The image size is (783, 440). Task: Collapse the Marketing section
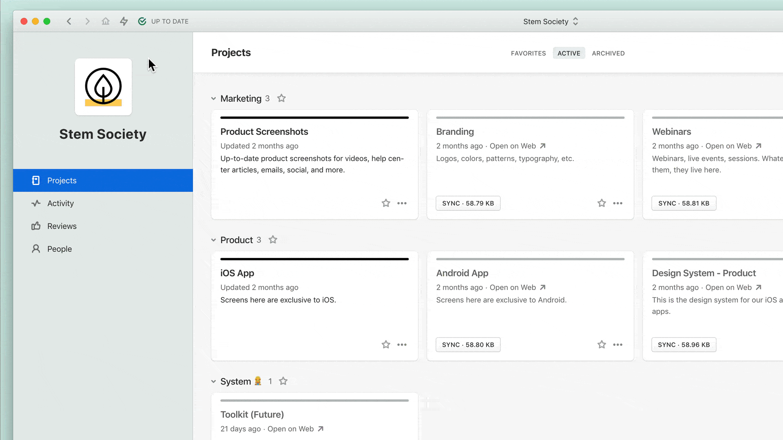coord(213,99)
